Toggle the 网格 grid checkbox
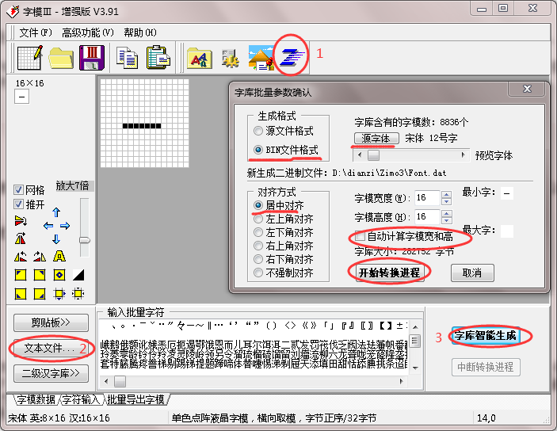Image resolution: width=557 pixels, height=431 pixels. (18, 189)
